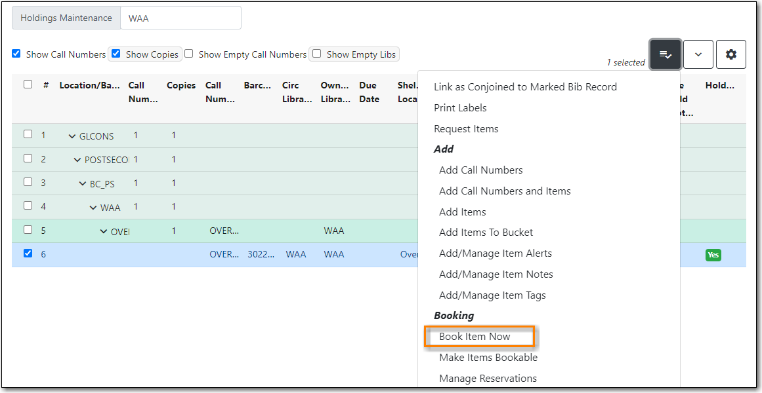The height and width of the screenshot is (393, 762).
Task: Choose Add Items To Bucket
Action: click(x=486, y=233)
